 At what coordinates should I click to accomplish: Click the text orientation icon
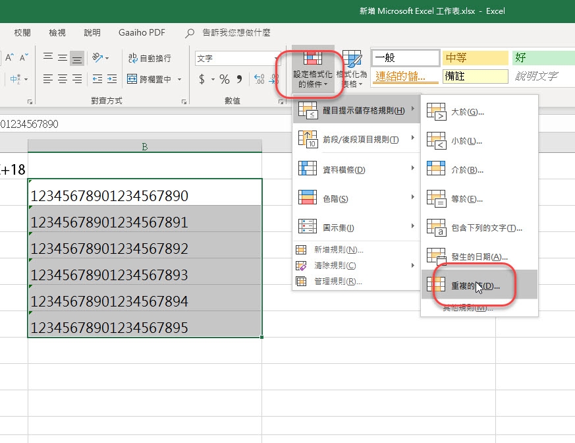(x=99, y=58)
